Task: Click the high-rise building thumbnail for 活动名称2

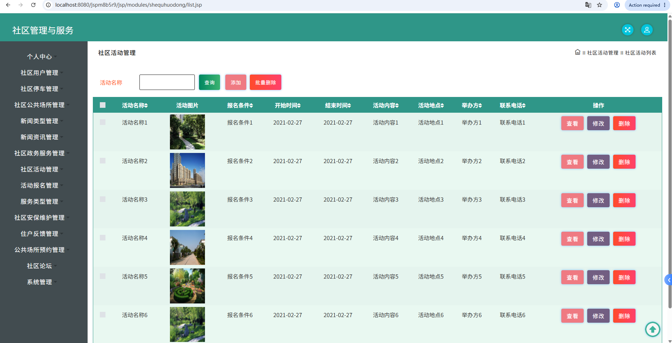Action: 187,170
